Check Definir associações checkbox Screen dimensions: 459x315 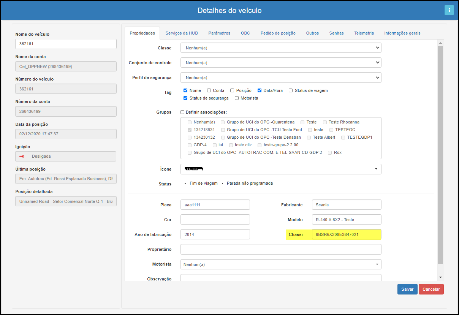point(182,112)
